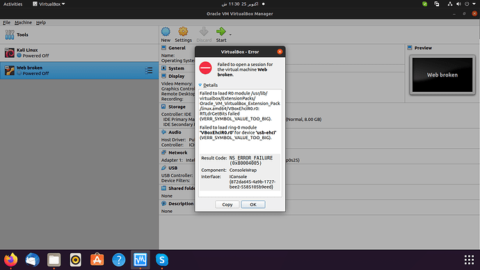This screenshot has height=270, width=480.
Task: Copy the error details
Action: (227, 205)
